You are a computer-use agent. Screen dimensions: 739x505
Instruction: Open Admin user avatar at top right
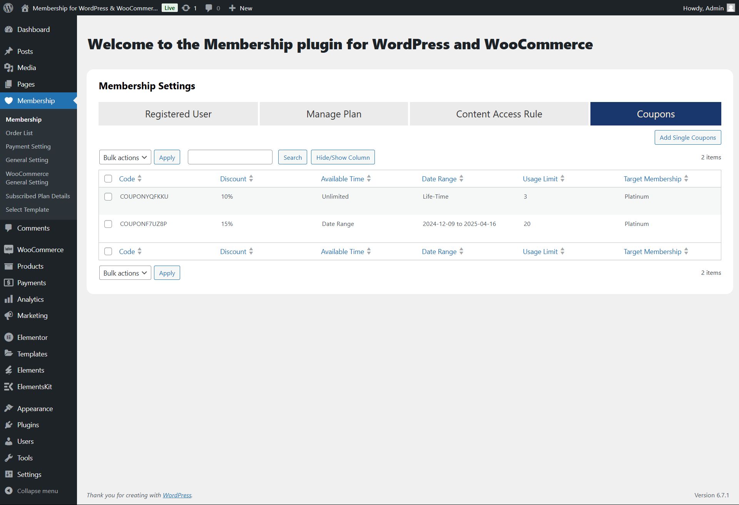[x=731, y=8]
